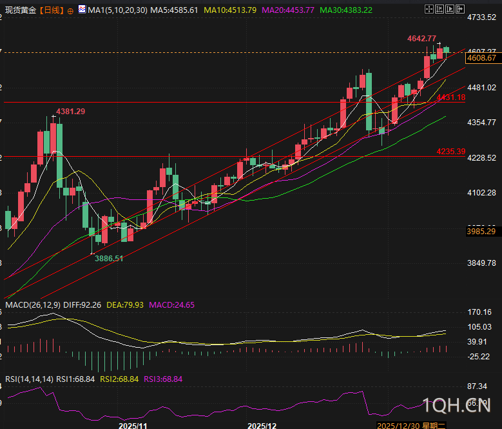Click the -25.22 MACD axis value
Viewport: 502px width, 429px height.
[x=478, y=357]
